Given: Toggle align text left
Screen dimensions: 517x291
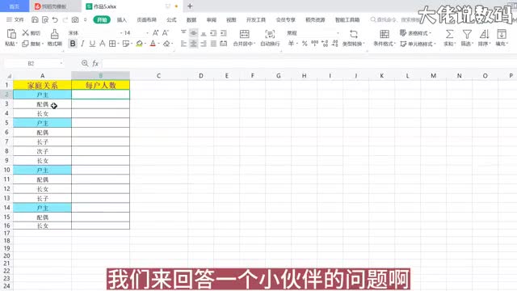Looking at the screenshot, I should [x=183, y=44].
